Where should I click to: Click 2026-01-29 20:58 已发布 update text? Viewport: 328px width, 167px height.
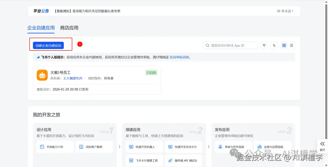(x=70, y=90)
